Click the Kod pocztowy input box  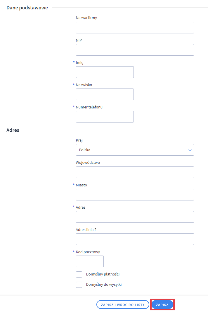point(90,261)
